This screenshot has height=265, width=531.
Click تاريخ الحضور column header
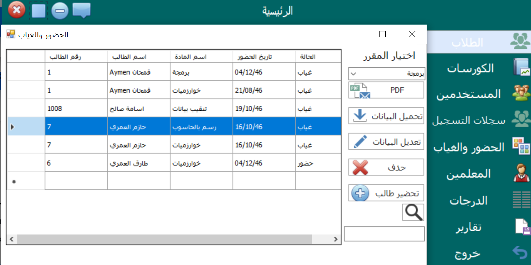pos(264,56)
